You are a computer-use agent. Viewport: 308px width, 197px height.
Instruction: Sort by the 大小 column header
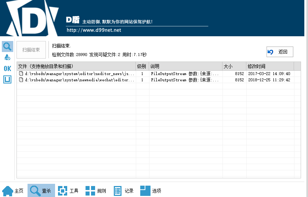pyautogui.click(x=234, y=66)
